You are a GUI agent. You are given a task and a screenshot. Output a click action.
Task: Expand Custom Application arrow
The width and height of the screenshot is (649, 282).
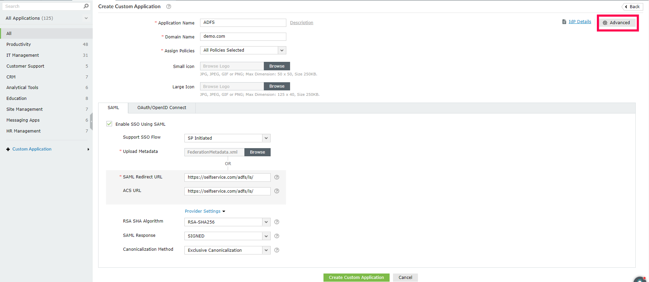[88, 149]
